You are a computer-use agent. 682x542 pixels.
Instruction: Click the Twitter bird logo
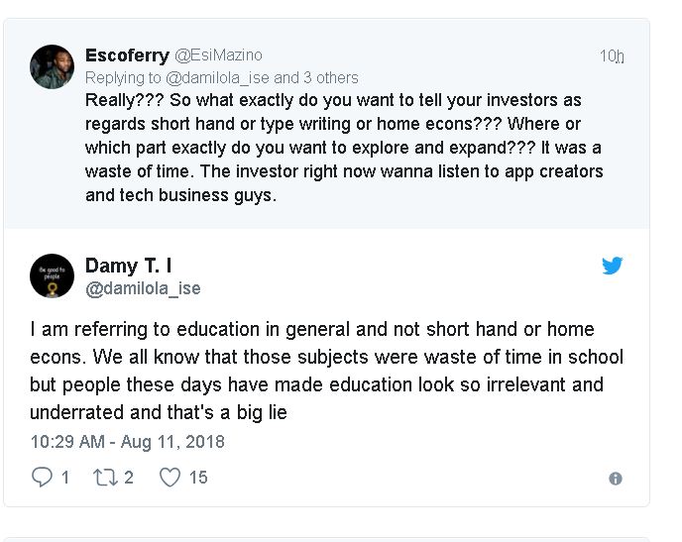point(613,266)
